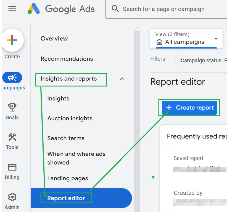Click the scroll-up arrow of the sidebar

(x=137, y=27)
